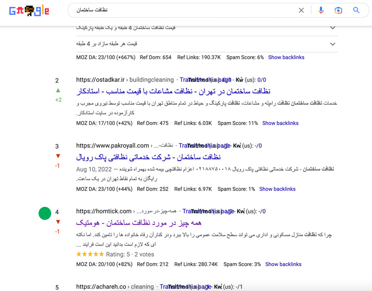Select the text قیمت هر طبقه مازاد بر 4 طبقه
372x291 pixels.
click(106, 44)
